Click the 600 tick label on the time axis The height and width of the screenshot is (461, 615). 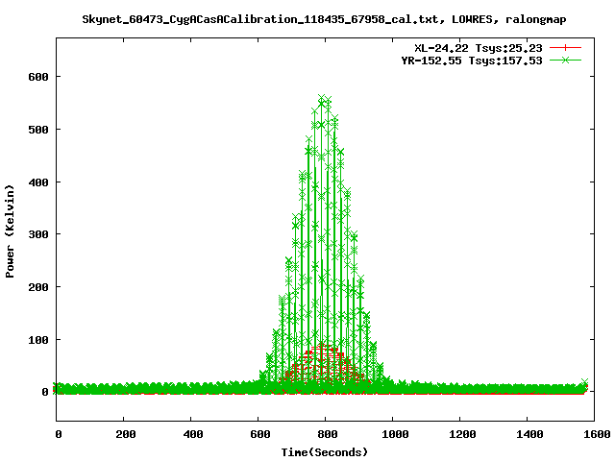pos(260,434)
